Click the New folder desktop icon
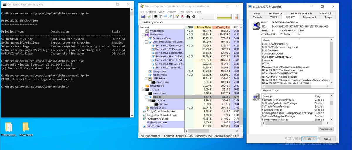 point(26,127)
